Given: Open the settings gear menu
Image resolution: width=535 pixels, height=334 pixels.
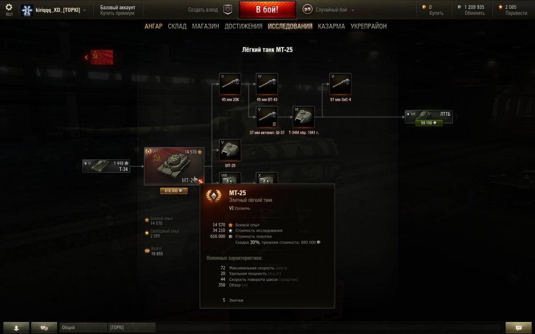Looking at the screenshot, I should pyautogui.click(x=9, y=7).
